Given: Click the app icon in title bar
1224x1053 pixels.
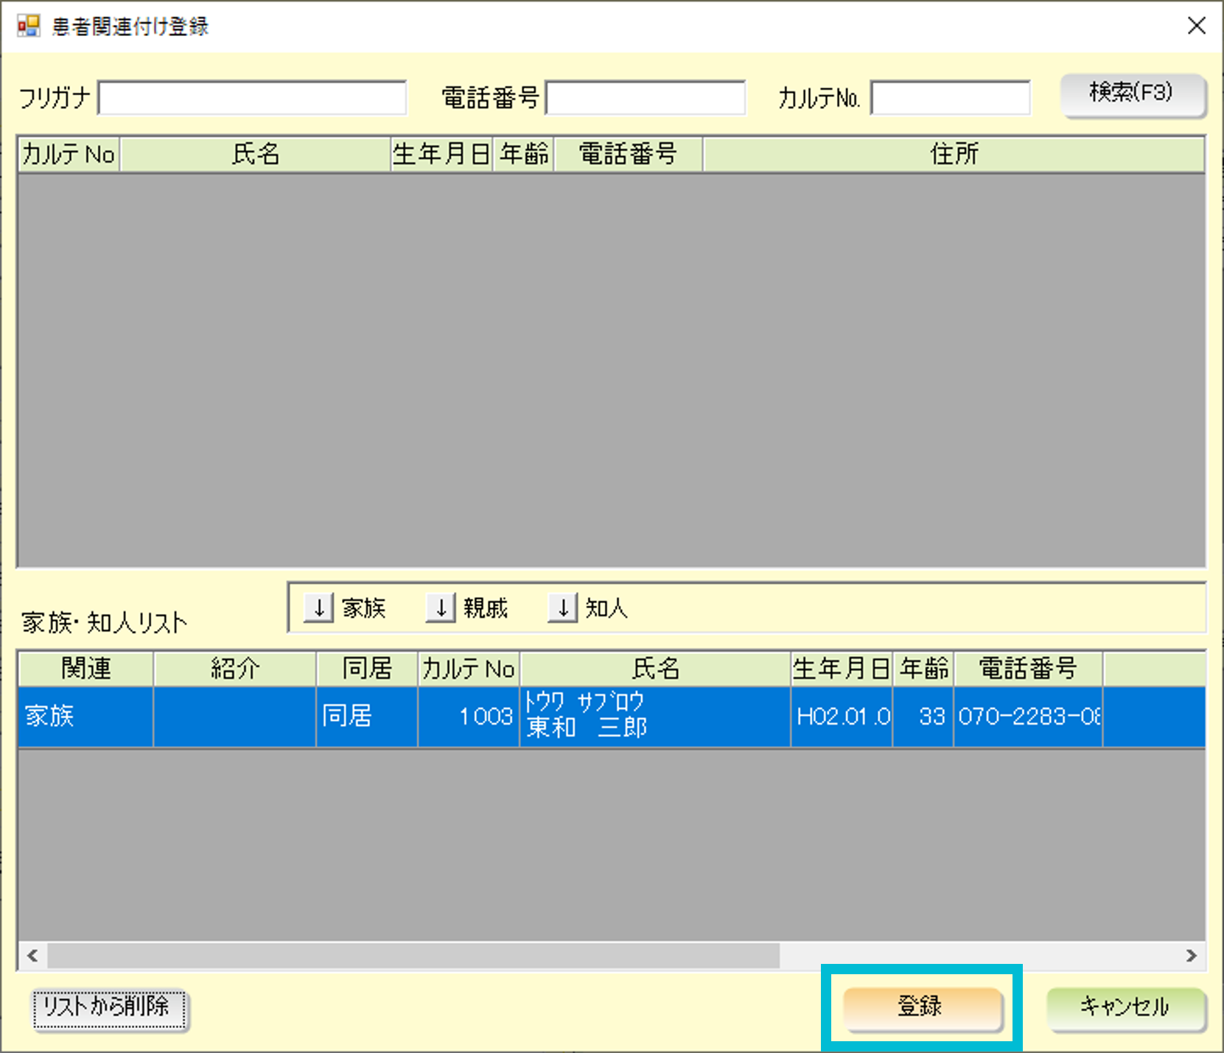Looking at the screenshot, I should pyautogui.click(x=29, y=27).
